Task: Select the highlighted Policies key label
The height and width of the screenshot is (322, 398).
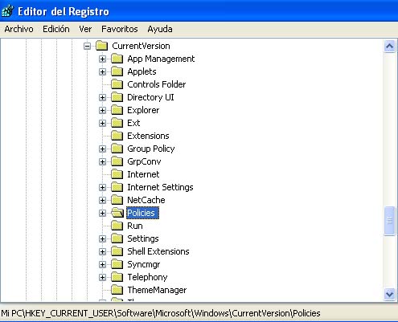Action: 142,213
